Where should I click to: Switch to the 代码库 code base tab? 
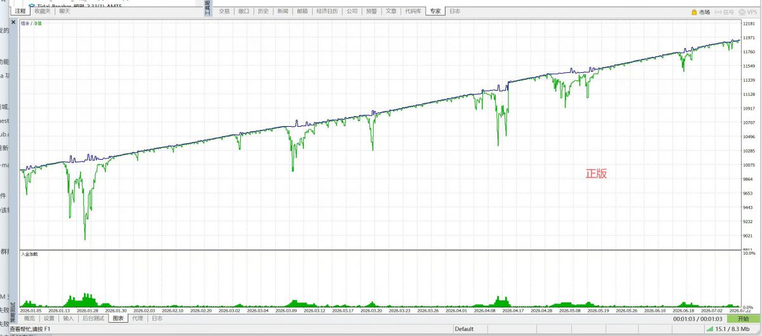tap(413, 11)
